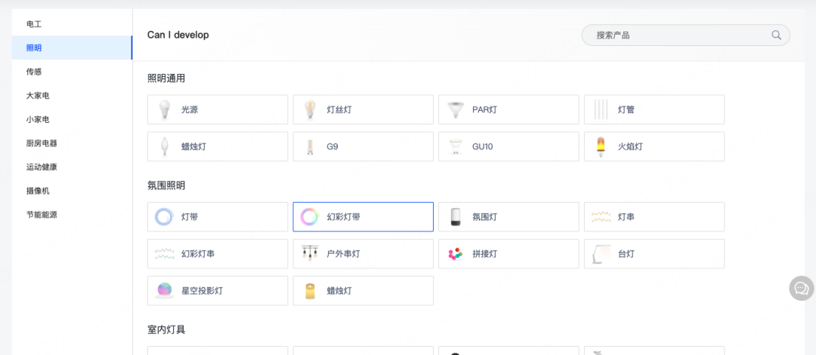Click the 氛围照明 section heading

[x=166, y=185]
